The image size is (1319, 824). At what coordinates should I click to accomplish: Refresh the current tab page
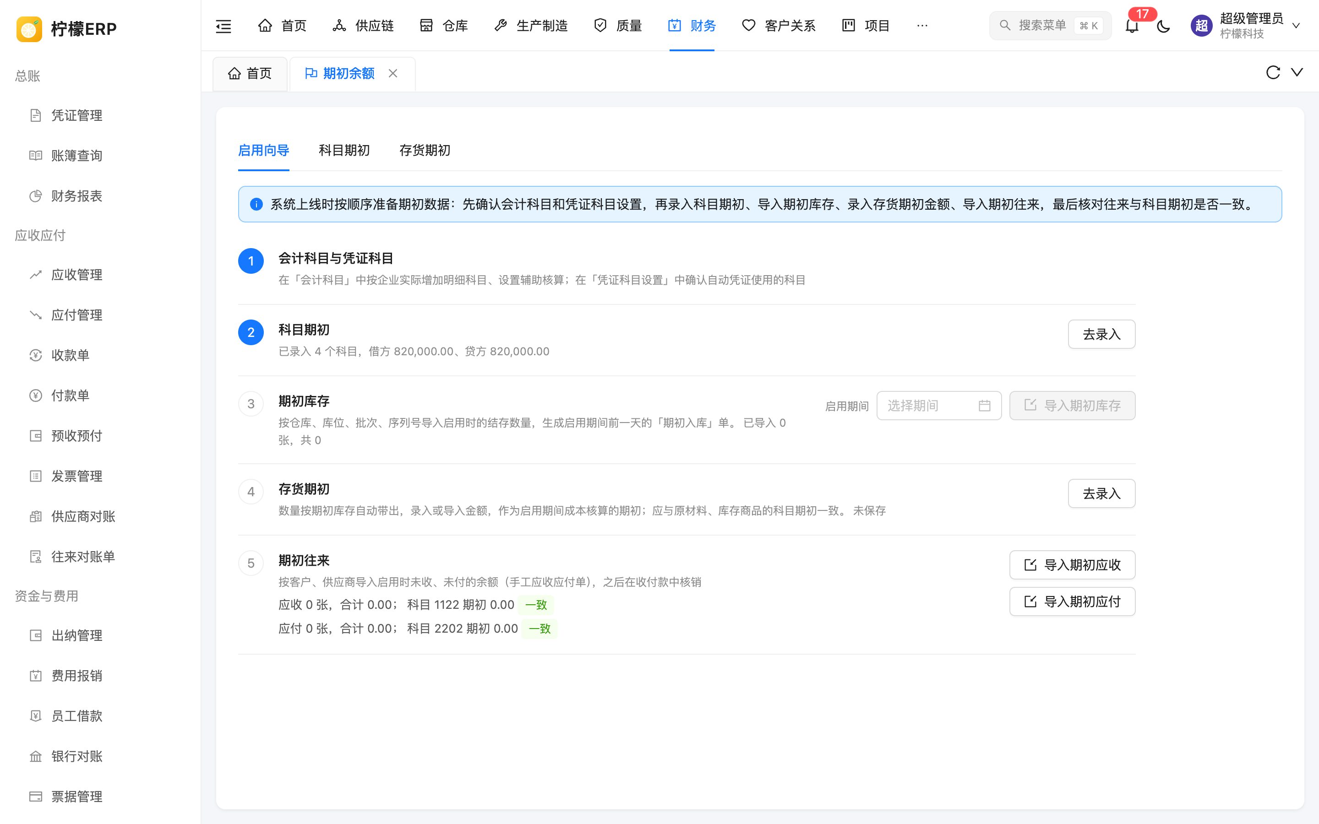[1273, 72]
